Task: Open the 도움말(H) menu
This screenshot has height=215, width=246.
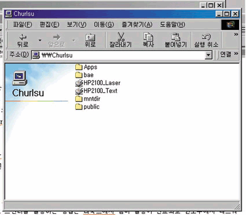Action: pyautogui.click(x=172, y=25)
